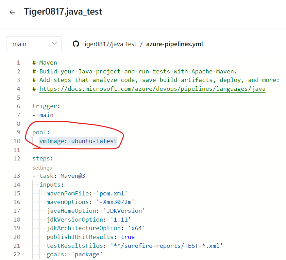Viewport: 286px width, 260px height.
Task: Click the 'inputs:' key on line 14
Action: (x=52, y=185)
